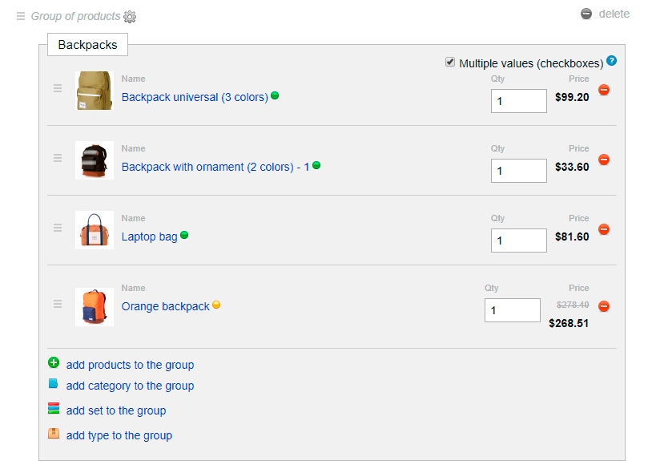
Task: Toggle the Multiple values (checkboxes) checkbox
Action: click(450, 62)
